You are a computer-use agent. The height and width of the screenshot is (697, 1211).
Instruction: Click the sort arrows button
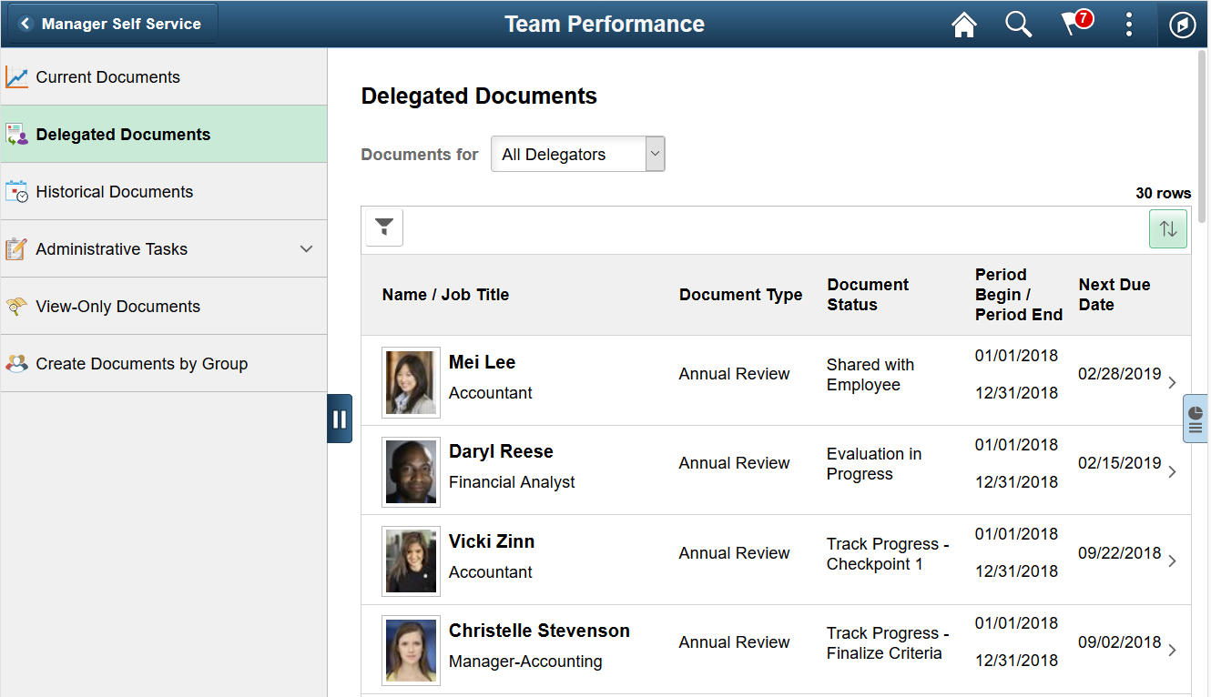(1168, 228)
